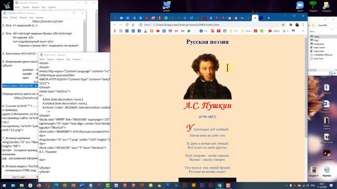Switch to the WhatsApp browser tab
The image size is (337, 189).
click(166, 18)
